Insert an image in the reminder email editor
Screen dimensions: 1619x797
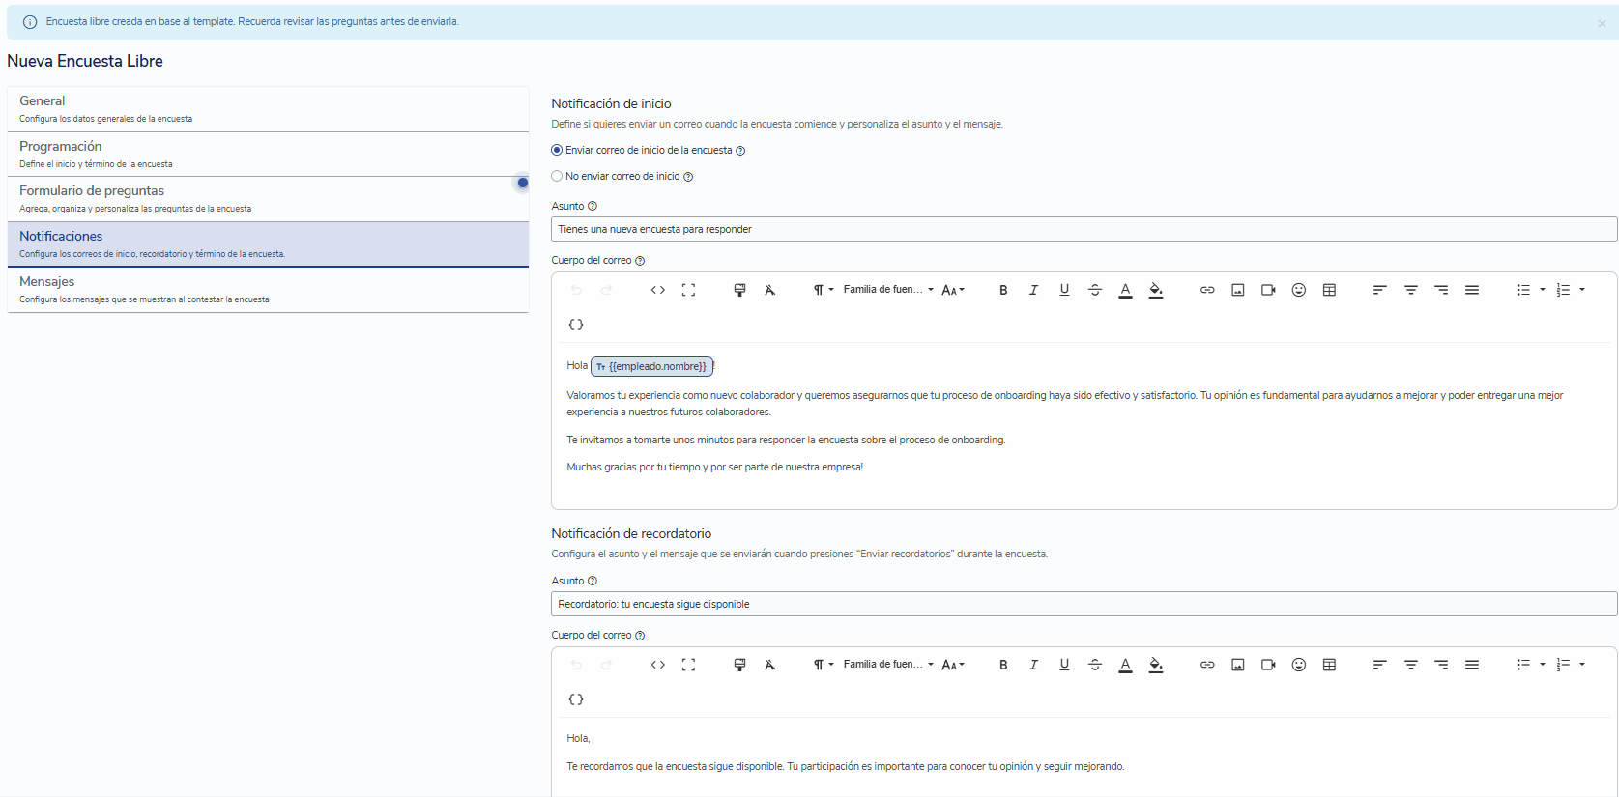coord(1238,665)
